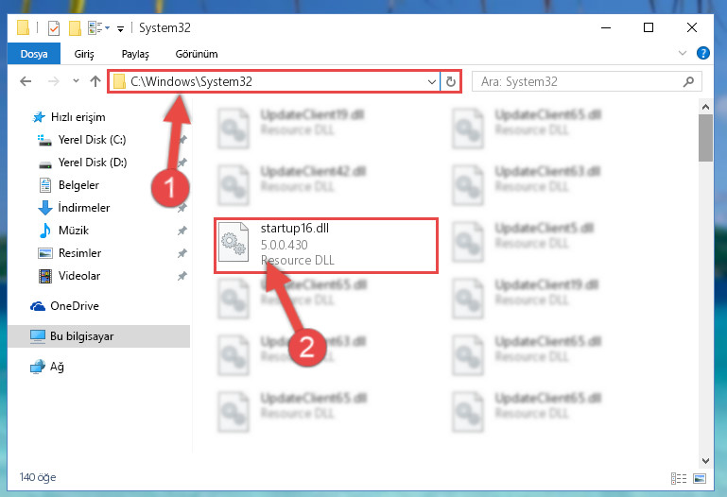
Task: Click the folder icon in title bar
Action: pyautogui.click(x=24, y=27)
